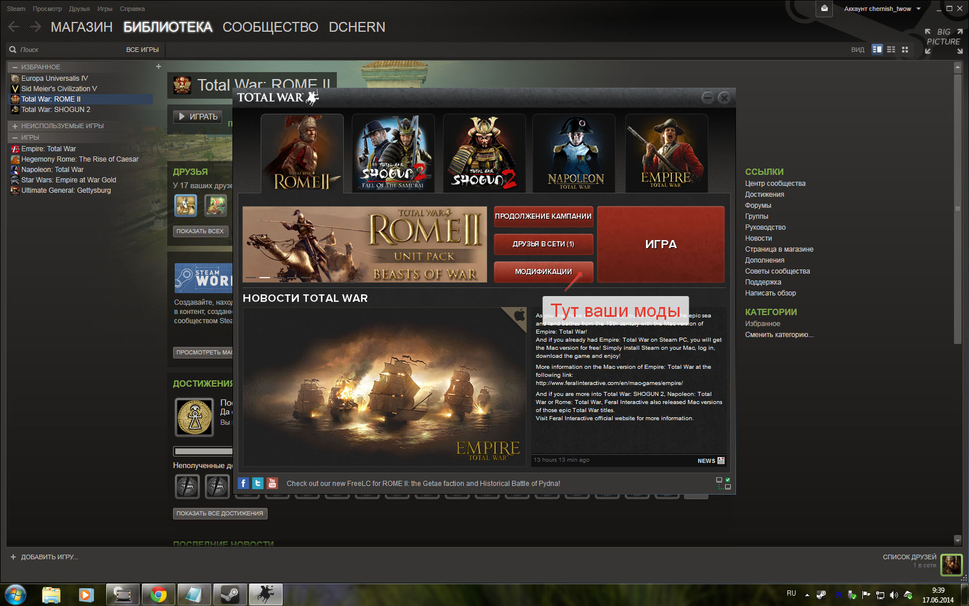Click the library search field

pos(63,50)
